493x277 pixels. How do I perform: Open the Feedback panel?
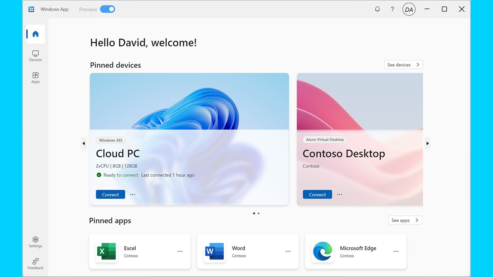pyautogui.click(x=35, y=264)
